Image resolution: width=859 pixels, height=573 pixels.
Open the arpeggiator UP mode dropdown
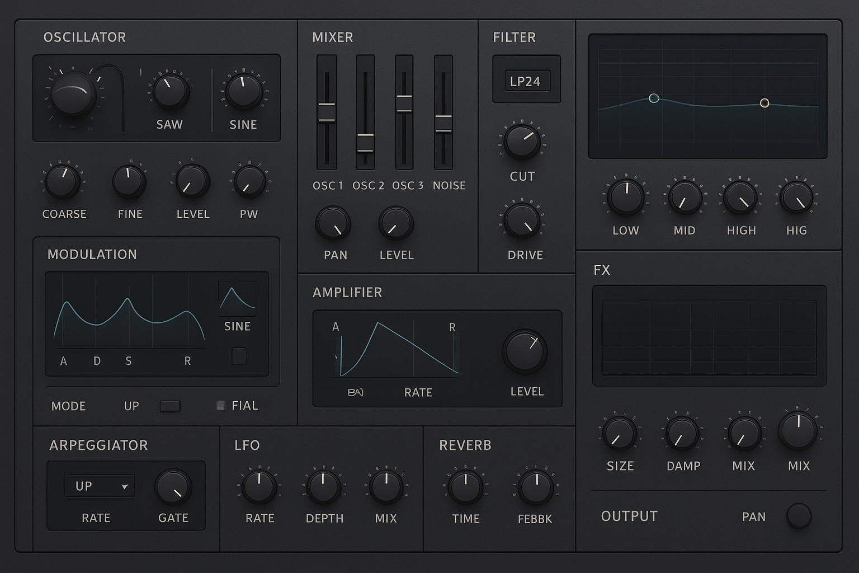point(99,486)
